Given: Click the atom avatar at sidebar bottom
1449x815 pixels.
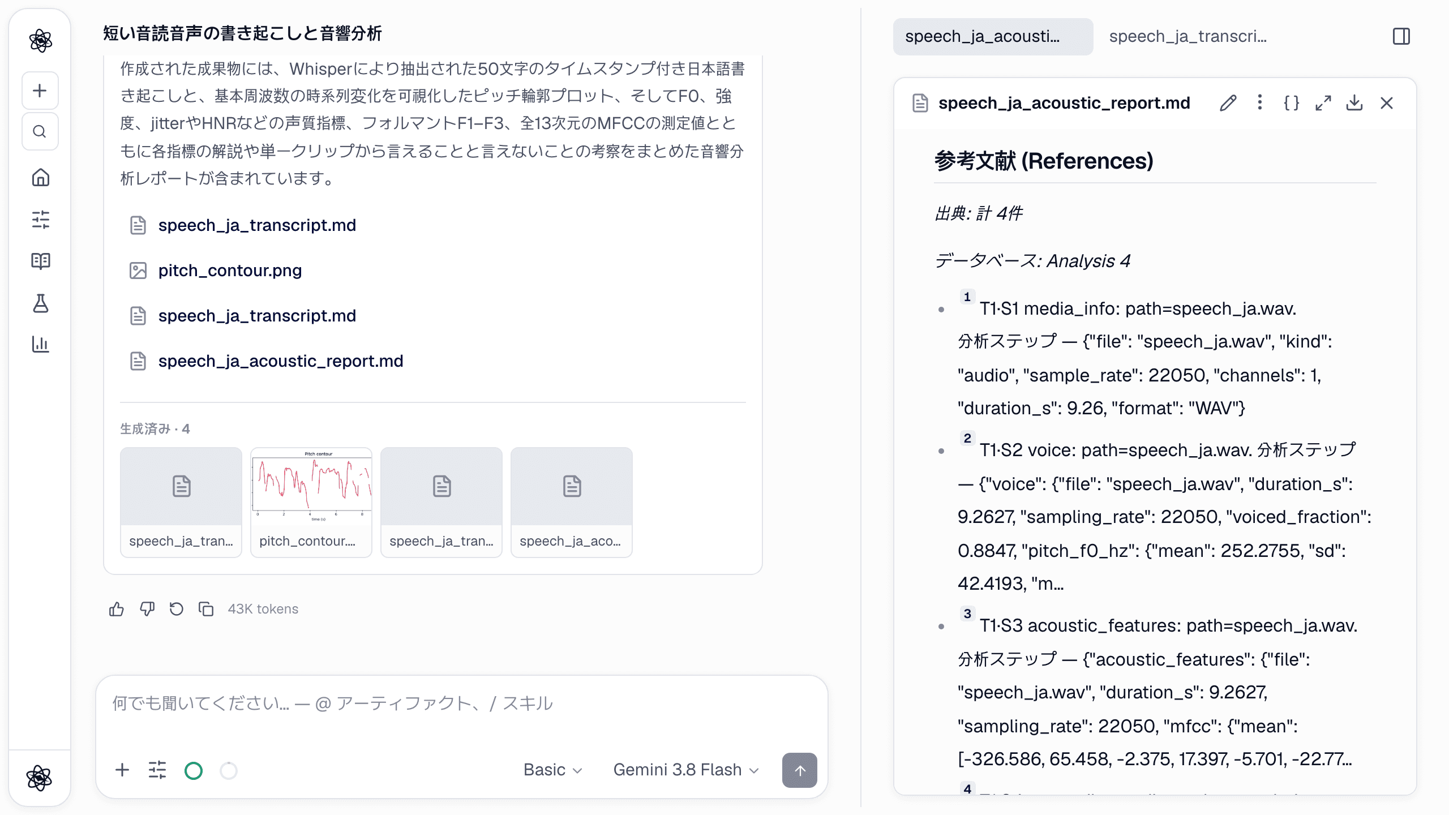Looking at the screenshot, I should tap(39, 778).
